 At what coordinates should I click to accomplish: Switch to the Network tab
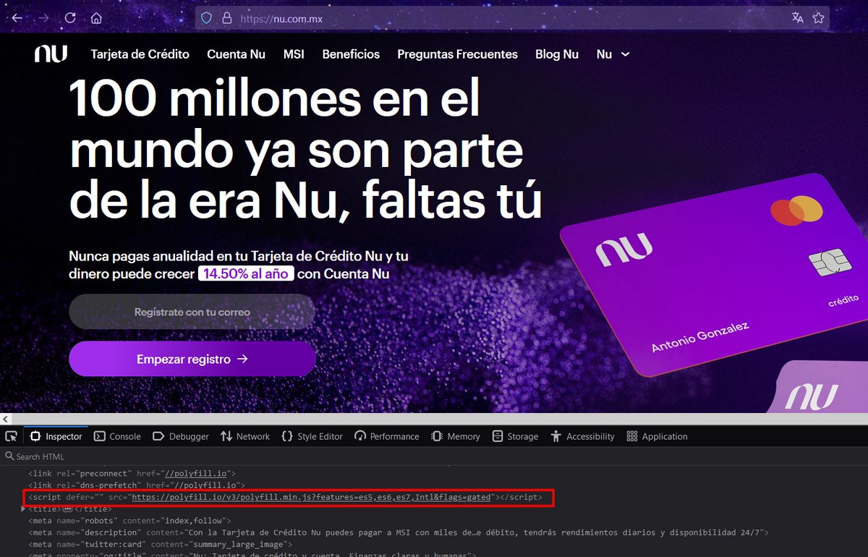point(244,436)
